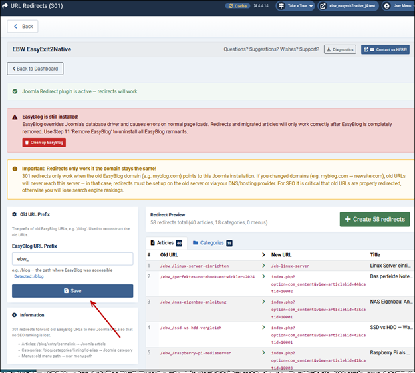Image resolution: width=415 pixels, height=373 pixels.
Task: Click the URL Redirects header arrow icon
Action: click(5, 5)
